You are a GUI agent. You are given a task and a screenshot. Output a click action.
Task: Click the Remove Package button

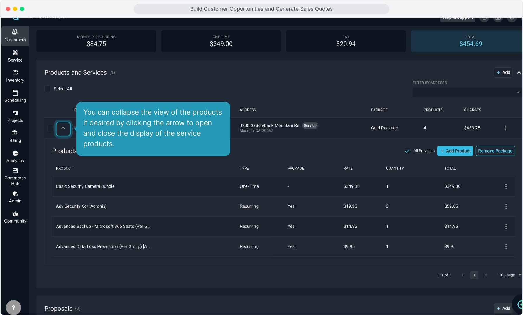(x=495, y=151)
